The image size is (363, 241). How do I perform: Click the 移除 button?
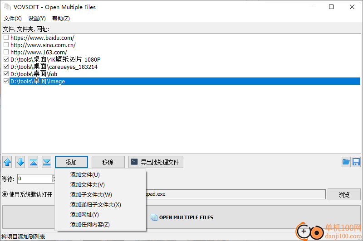pyautogui.click(x=108, y=162)
